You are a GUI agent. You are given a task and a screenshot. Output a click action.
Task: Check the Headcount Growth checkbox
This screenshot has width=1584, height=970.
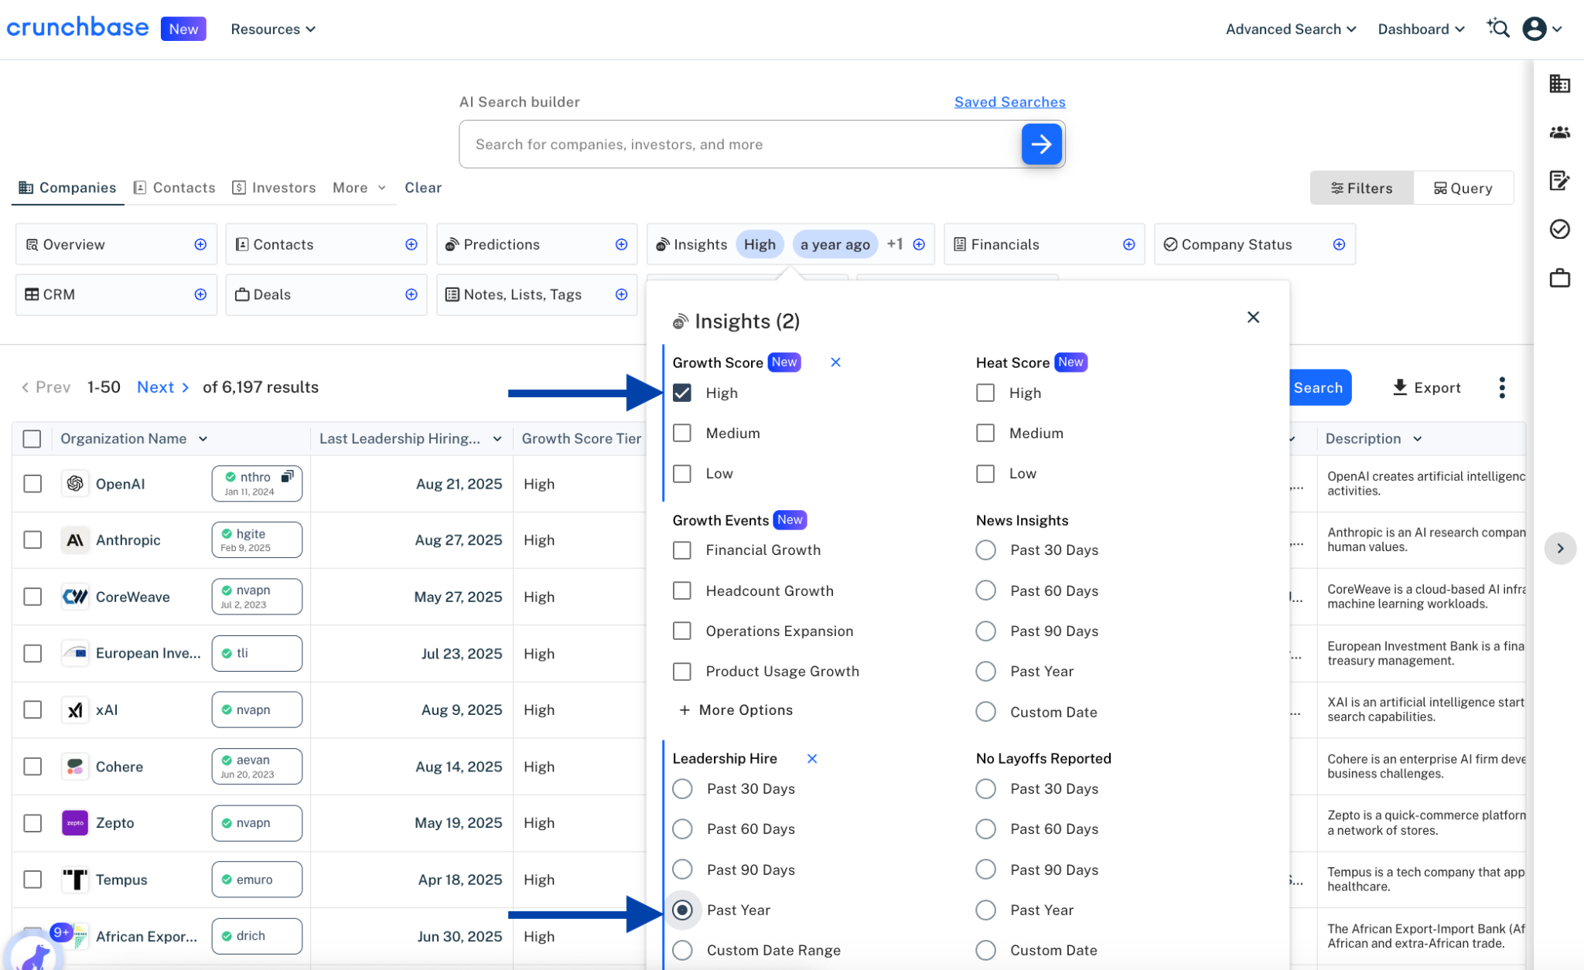click(x=681, y=591)
